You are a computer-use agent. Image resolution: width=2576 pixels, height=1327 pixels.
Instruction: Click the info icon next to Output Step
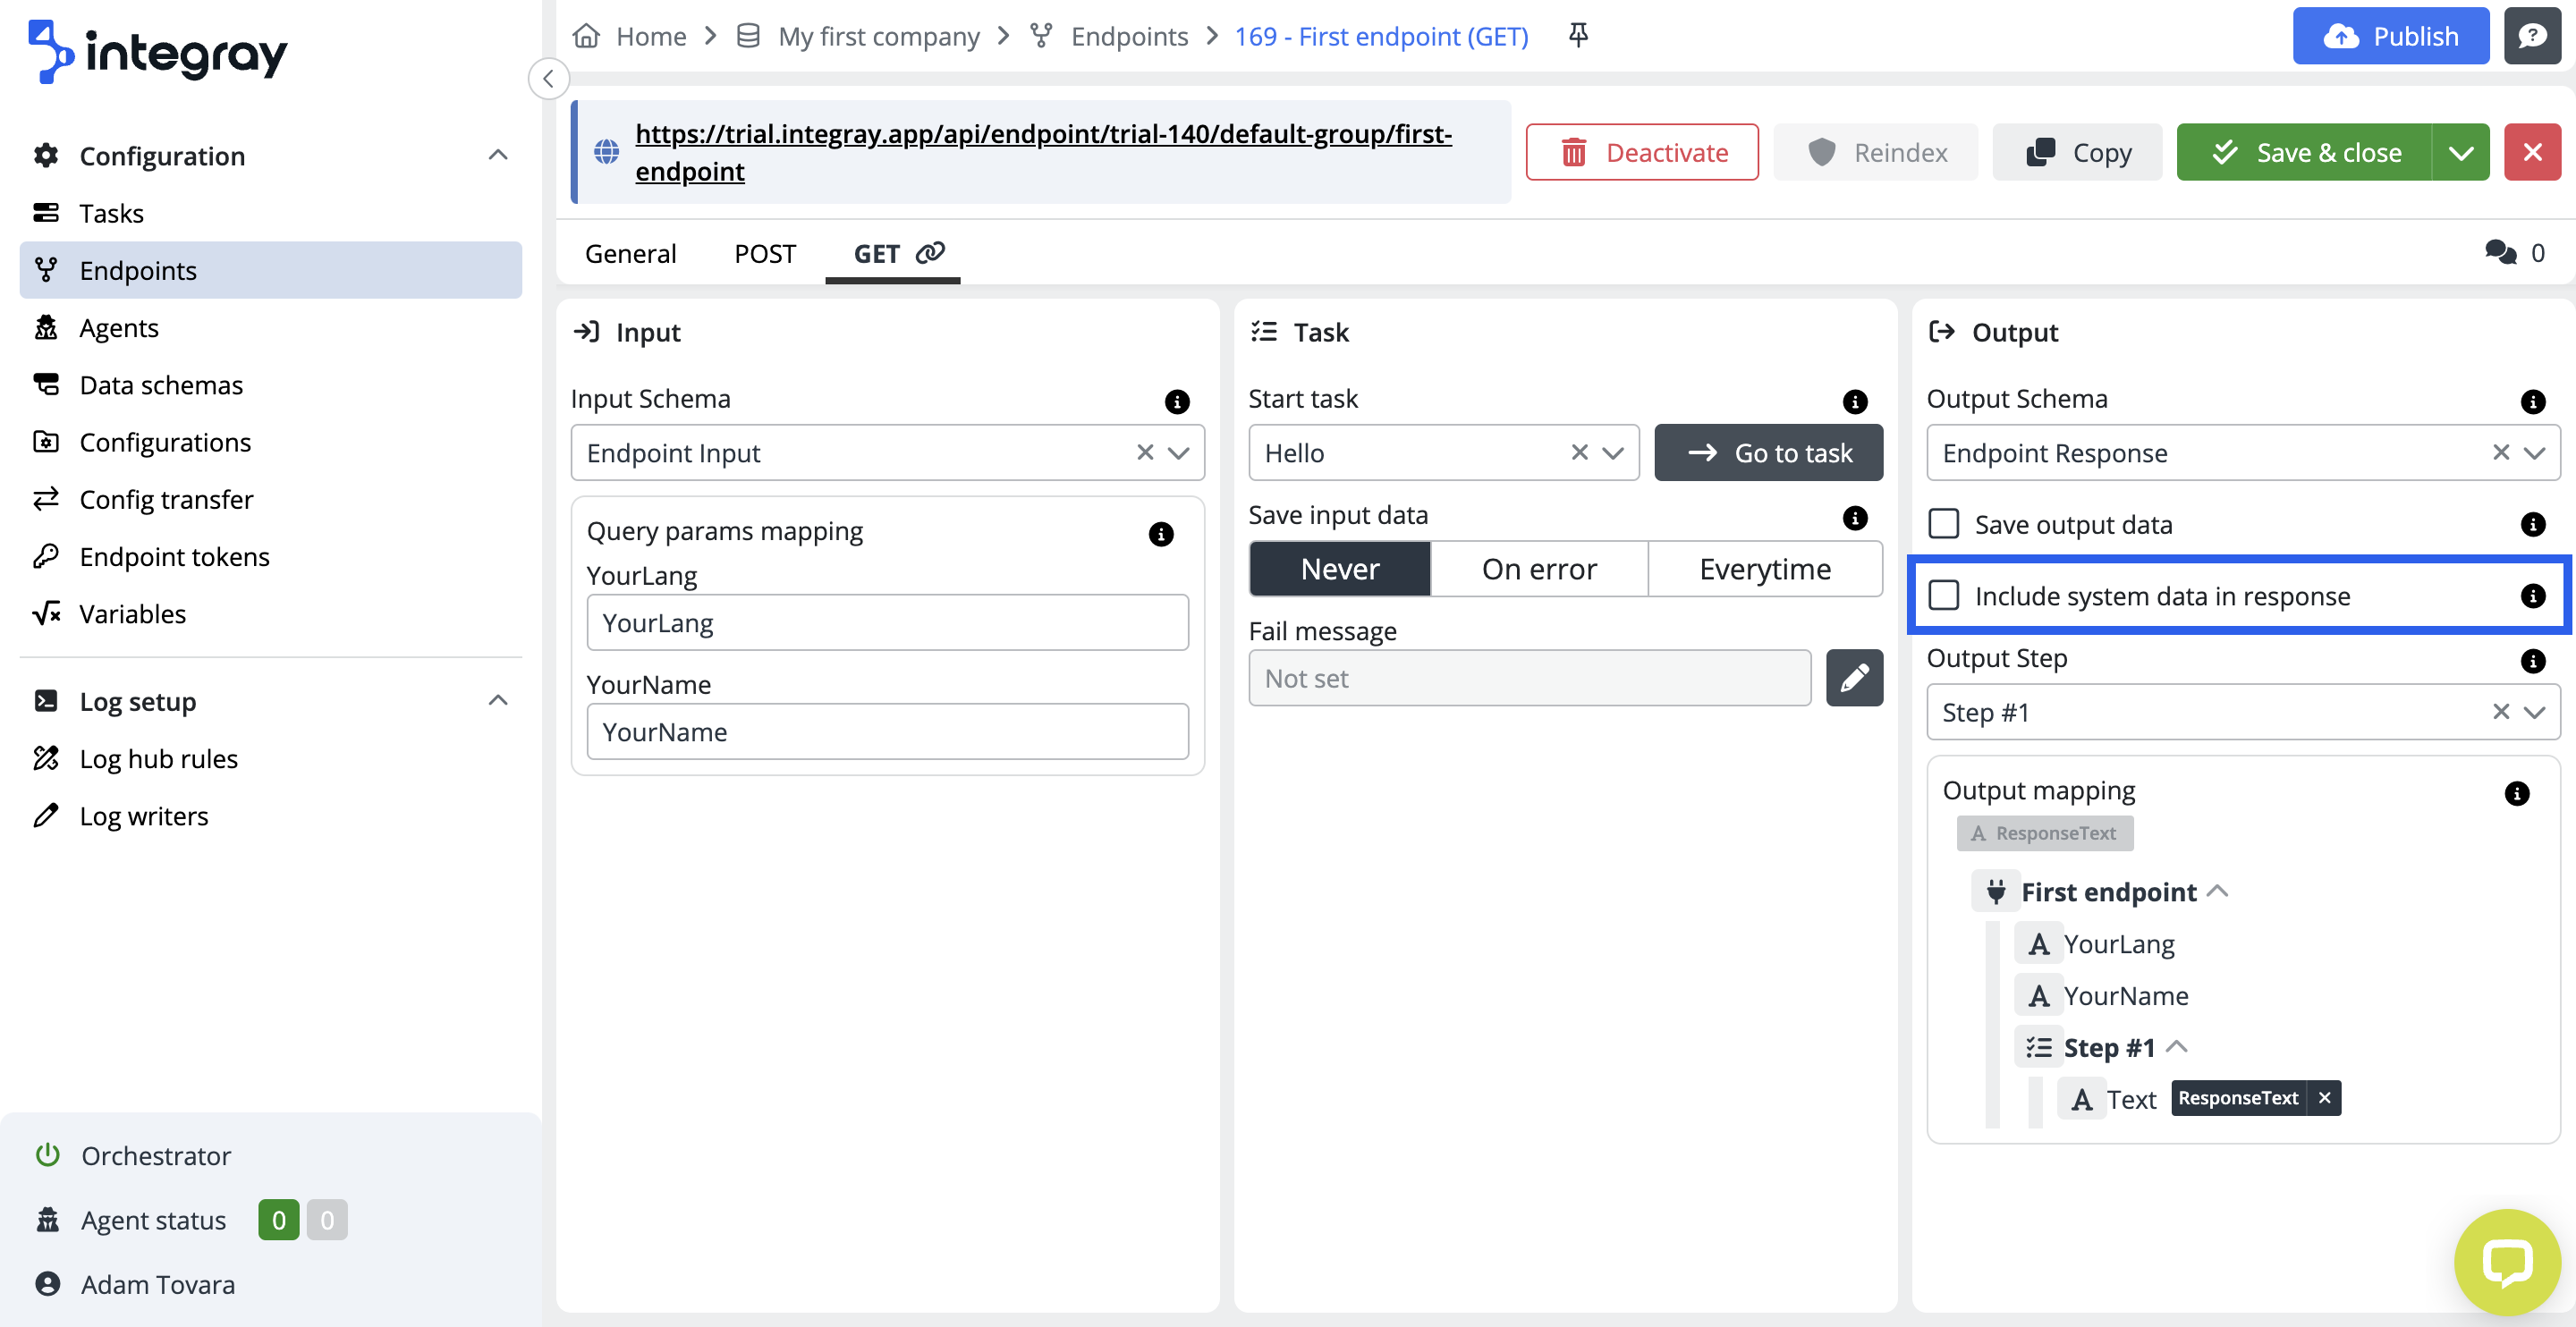pyautogui.click(x=2532, y=660)
